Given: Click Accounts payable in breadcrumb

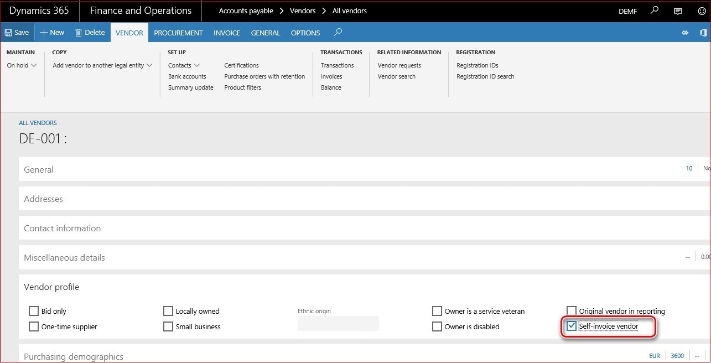Looking at the screenshot, I should tap(246, 11).
